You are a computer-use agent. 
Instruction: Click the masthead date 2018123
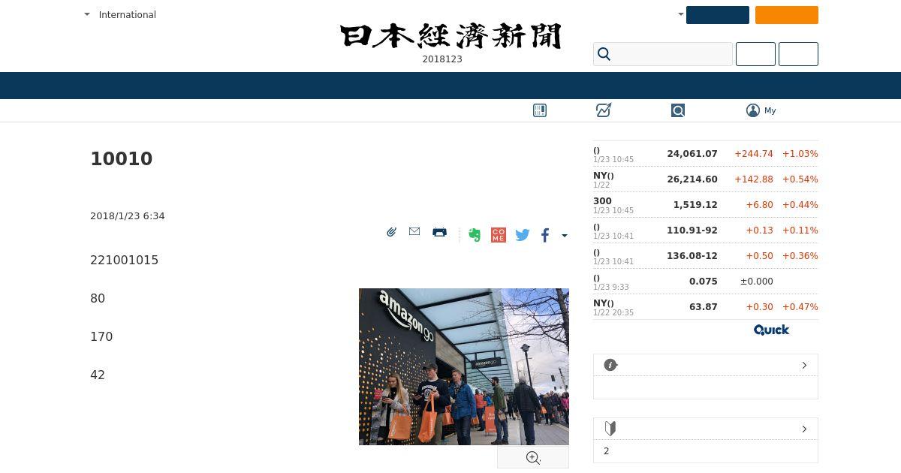tap(442, 59)
